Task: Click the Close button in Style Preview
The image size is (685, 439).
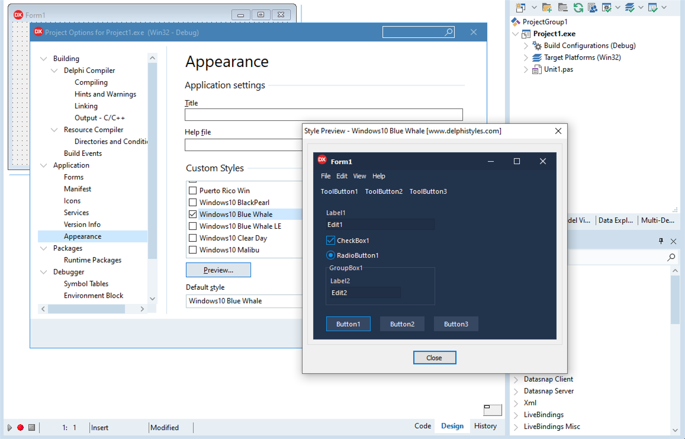Action: point(434,358)
